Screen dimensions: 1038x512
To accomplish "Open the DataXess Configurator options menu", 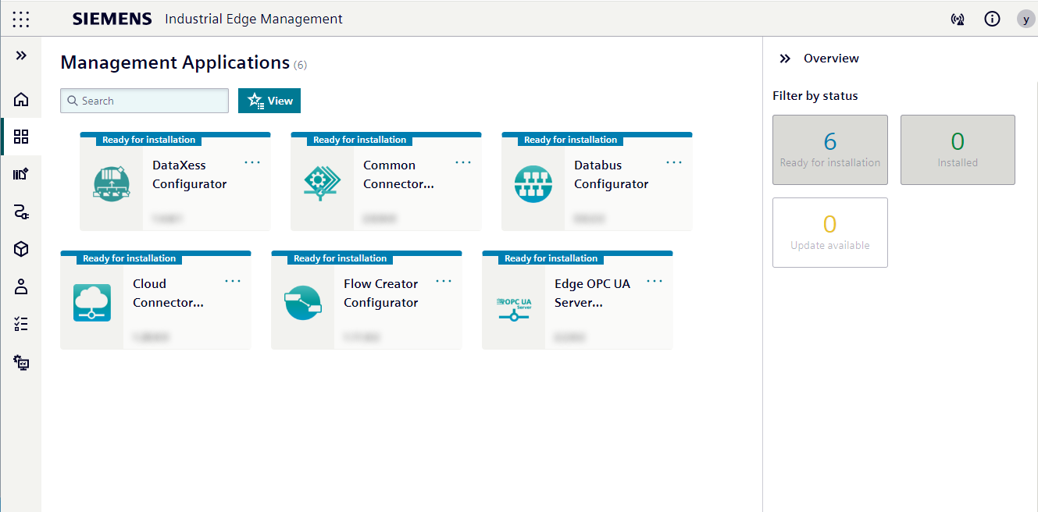I will tap(251, 162).
